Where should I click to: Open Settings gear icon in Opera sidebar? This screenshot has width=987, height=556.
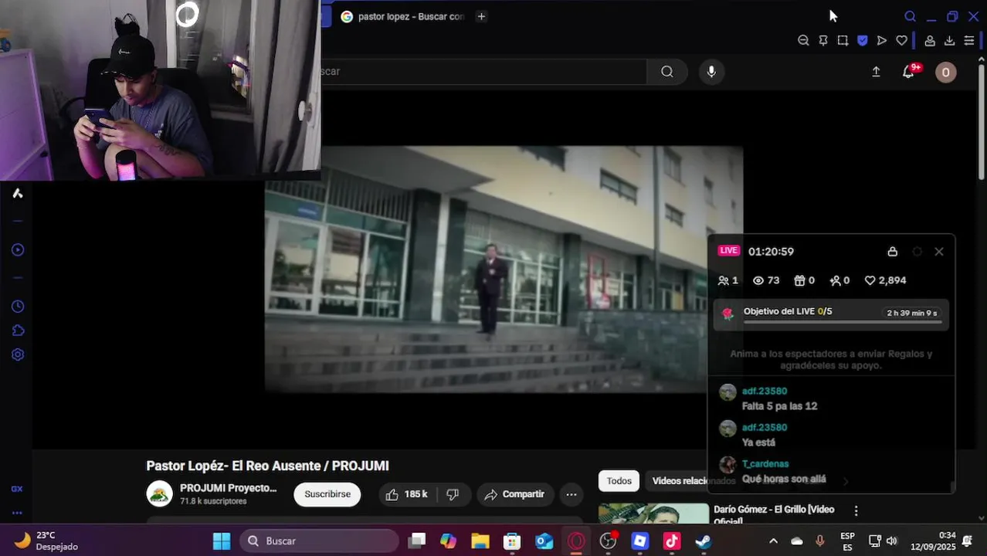pos(18,354)
